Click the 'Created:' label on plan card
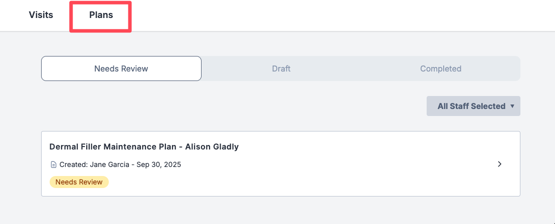This screenshot has height=224, width=555. (x=72, y=164)
